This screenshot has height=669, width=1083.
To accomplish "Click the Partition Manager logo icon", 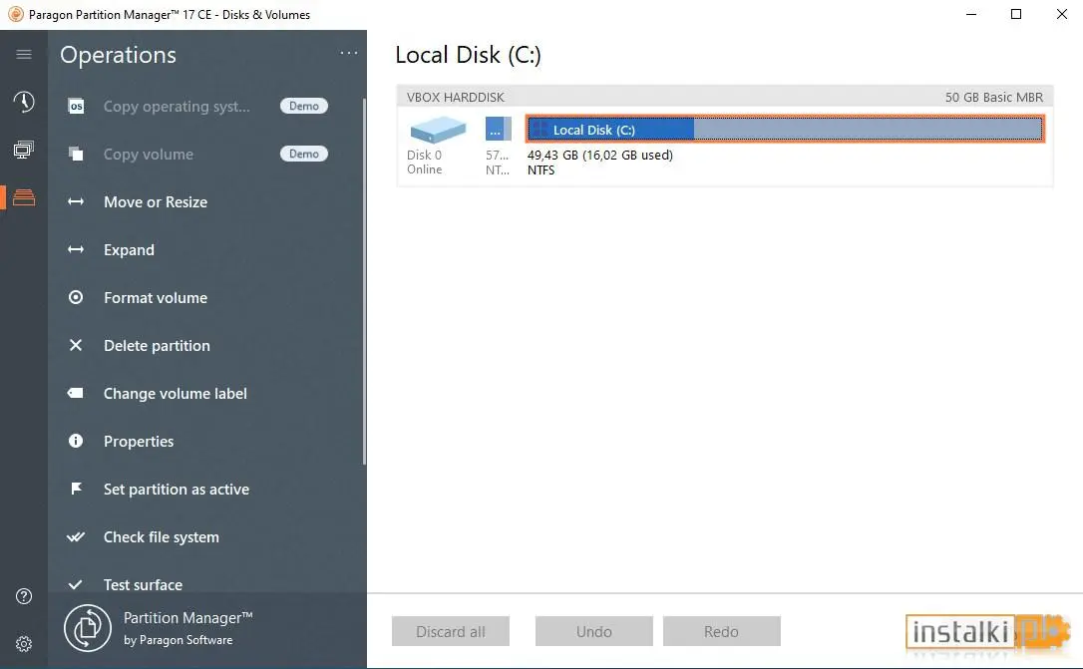I will click(88, 627).
